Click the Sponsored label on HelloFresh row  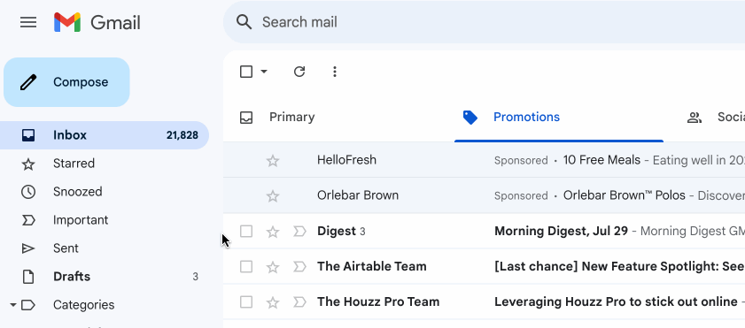[521, 161]
